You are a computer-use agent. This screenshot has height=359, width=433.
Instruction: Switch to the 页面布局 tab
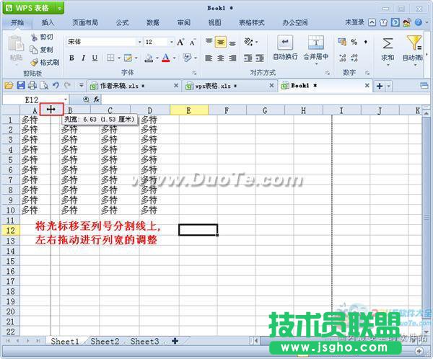click(85, 22)
